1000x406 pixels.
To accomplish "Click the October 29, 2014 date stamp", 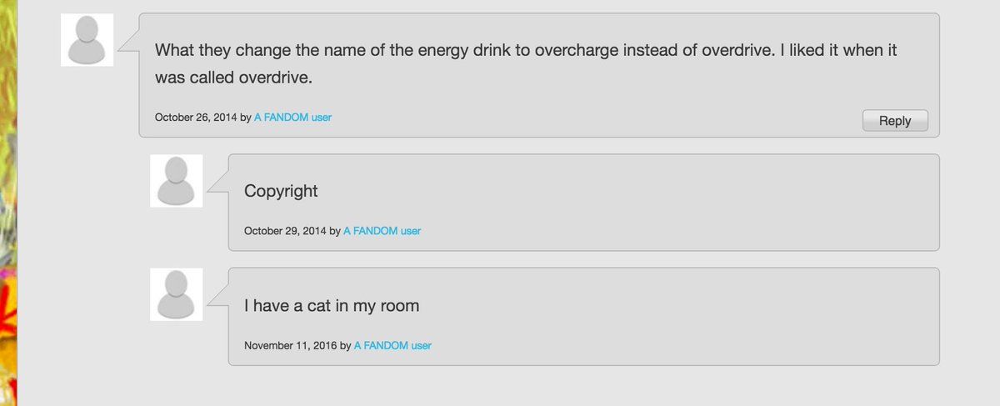I will (x=285, y=231).
